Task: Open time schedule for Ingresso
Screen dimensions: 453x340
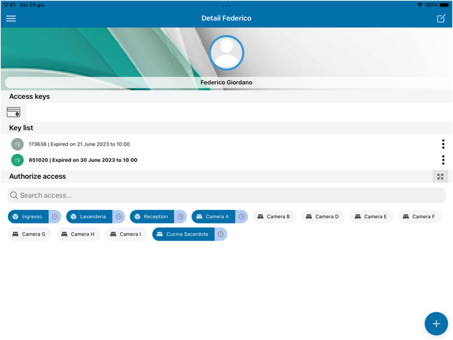Action: point(54,216)
